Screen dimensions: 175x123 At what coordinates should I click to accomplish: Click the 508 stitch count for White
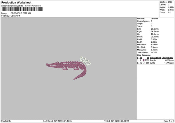coord(148,63)
